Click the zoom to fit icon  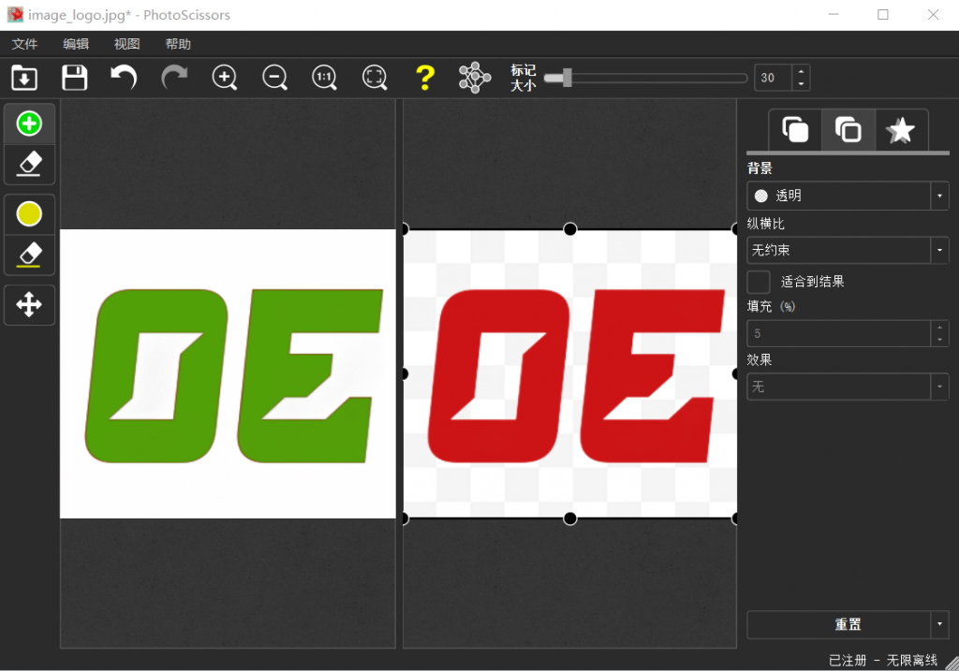[375, 78]
